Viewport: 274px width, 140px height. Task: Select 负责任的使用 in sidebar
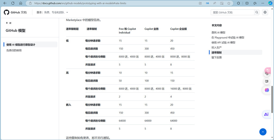click(x=14, y=50)
